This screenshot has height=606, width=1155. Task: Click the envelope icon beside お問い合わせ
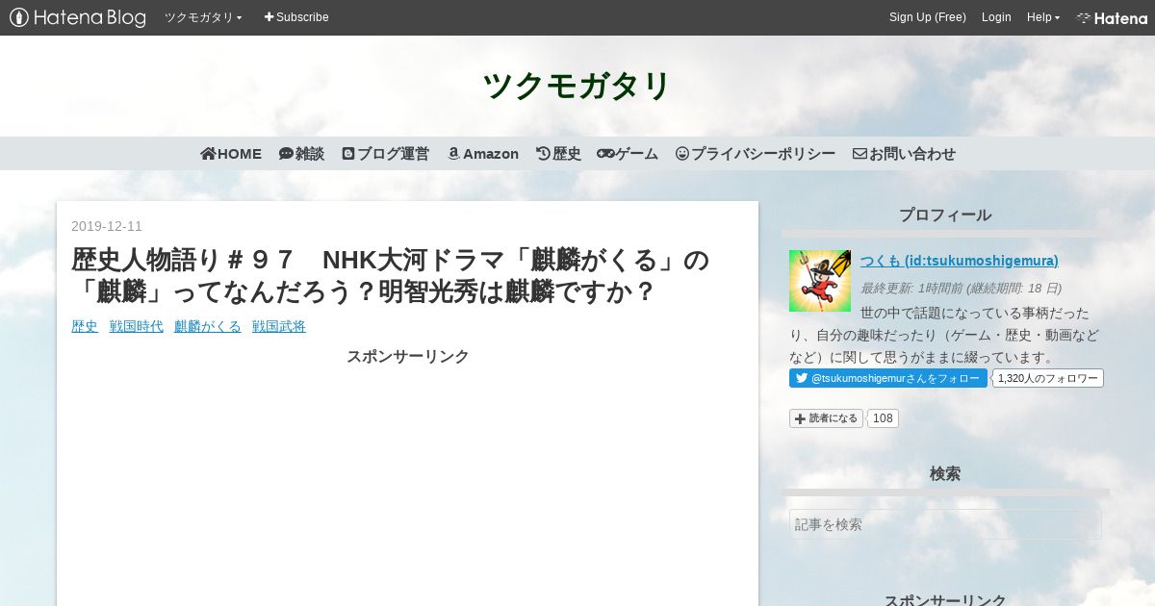point(860,154)
